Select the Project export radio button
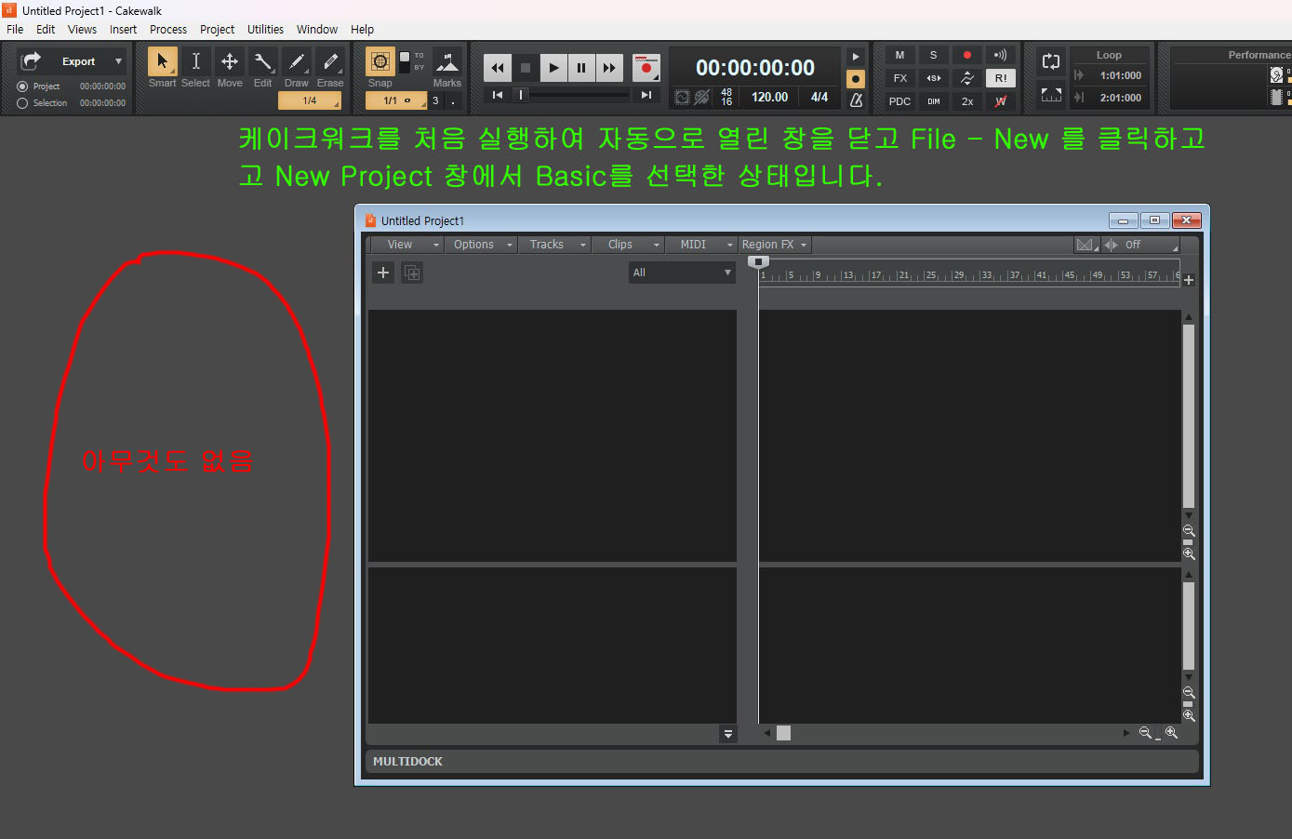 [22, 87]
